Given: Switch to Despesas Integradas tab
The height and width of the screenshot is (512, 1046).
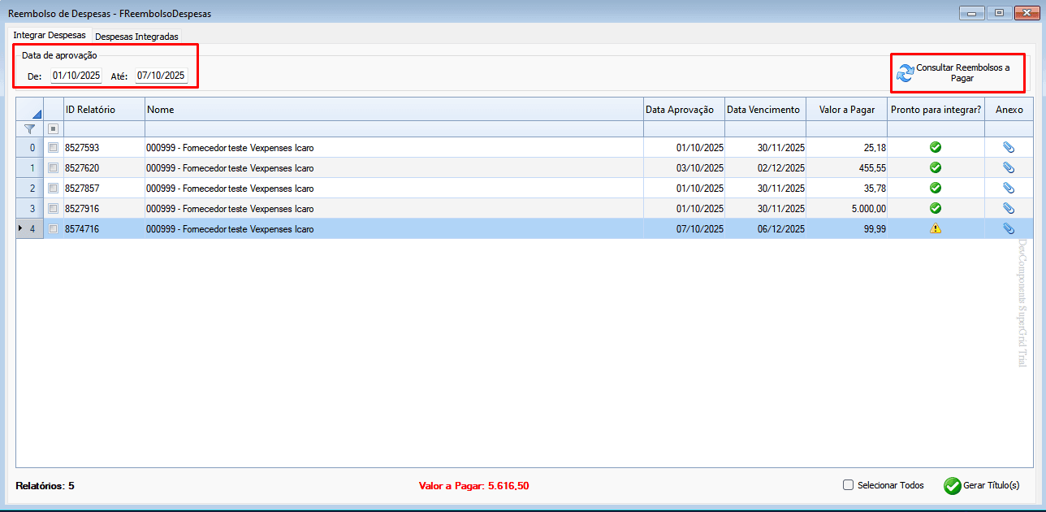Looking at the screenshot, I should coord(136,37).
